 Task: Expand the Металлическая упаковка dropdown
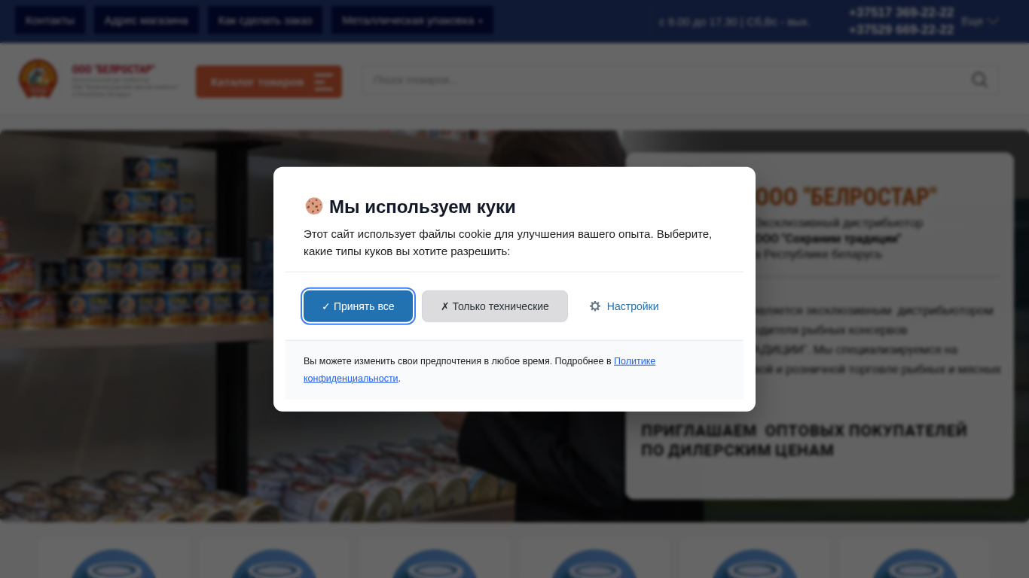point(413,20)
